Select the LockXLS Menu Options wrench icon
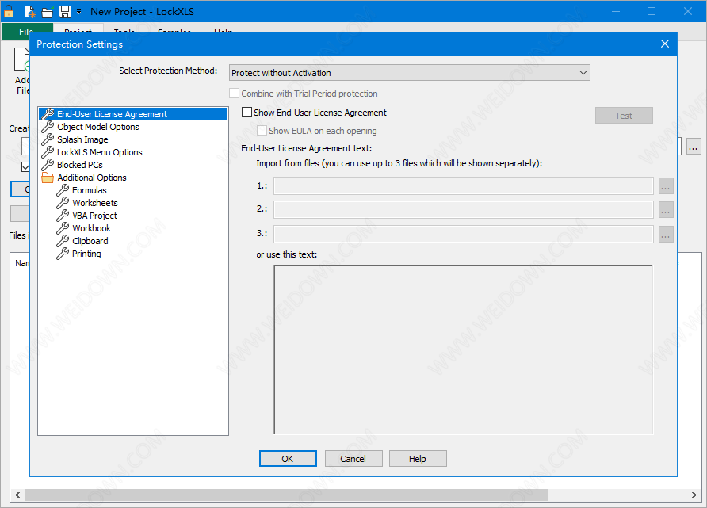This screenshot has height=508, width=707. point(48,152)
